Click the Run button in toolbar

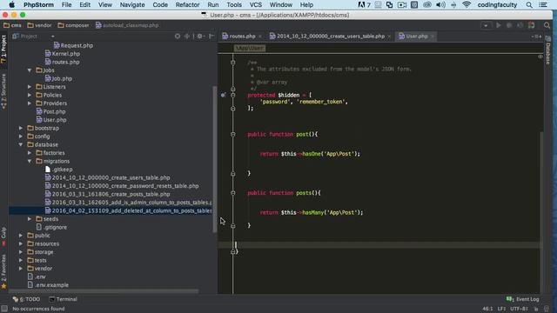pos(499,25)
